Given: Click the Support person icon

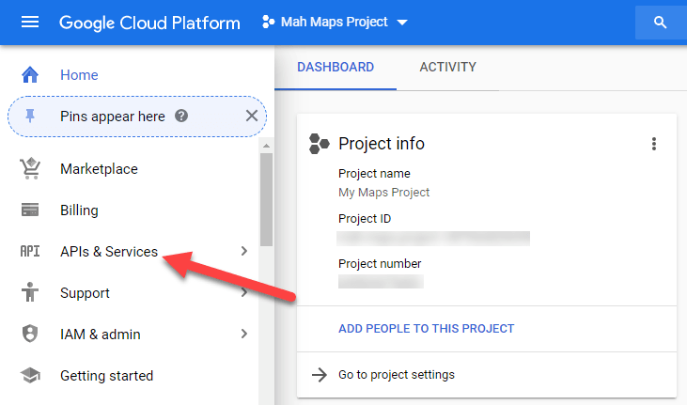Looking at the screenshot, I should click(30, 293).
